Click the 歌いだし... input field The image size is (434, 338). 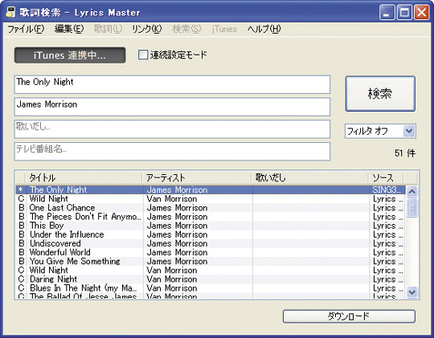point(172,129)
